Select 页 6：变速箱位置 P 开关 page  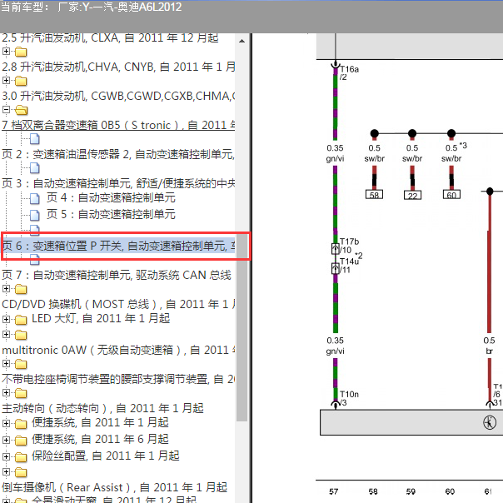click(119, 246)
